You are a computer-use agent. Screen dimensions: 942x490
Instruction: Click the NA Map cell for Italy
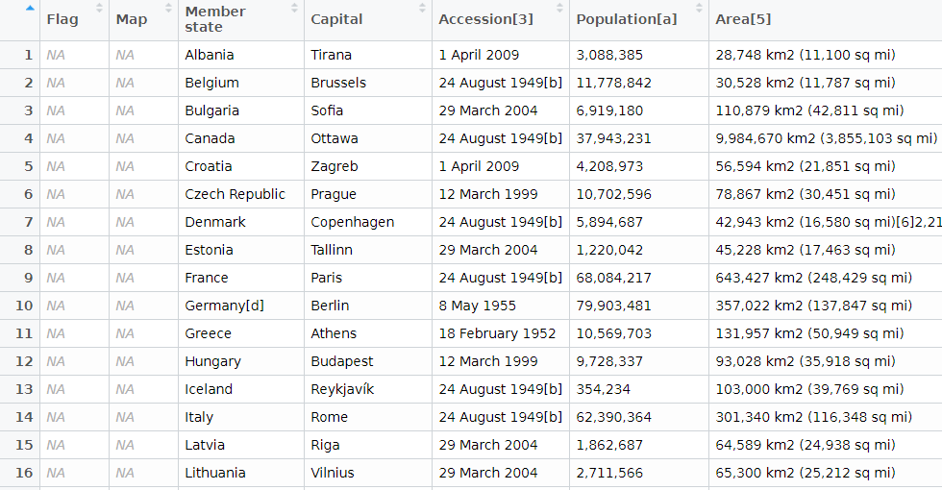pos(125,417)
